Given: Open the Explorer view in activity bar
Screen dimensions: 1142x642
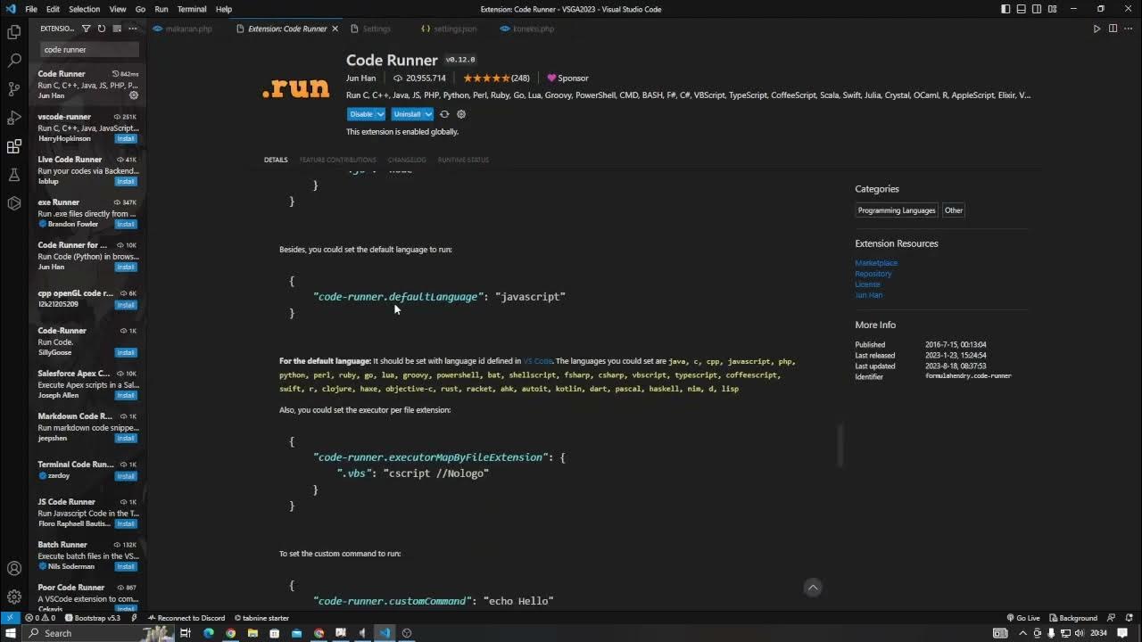Looking at the screenshot, I should point(13,32).
